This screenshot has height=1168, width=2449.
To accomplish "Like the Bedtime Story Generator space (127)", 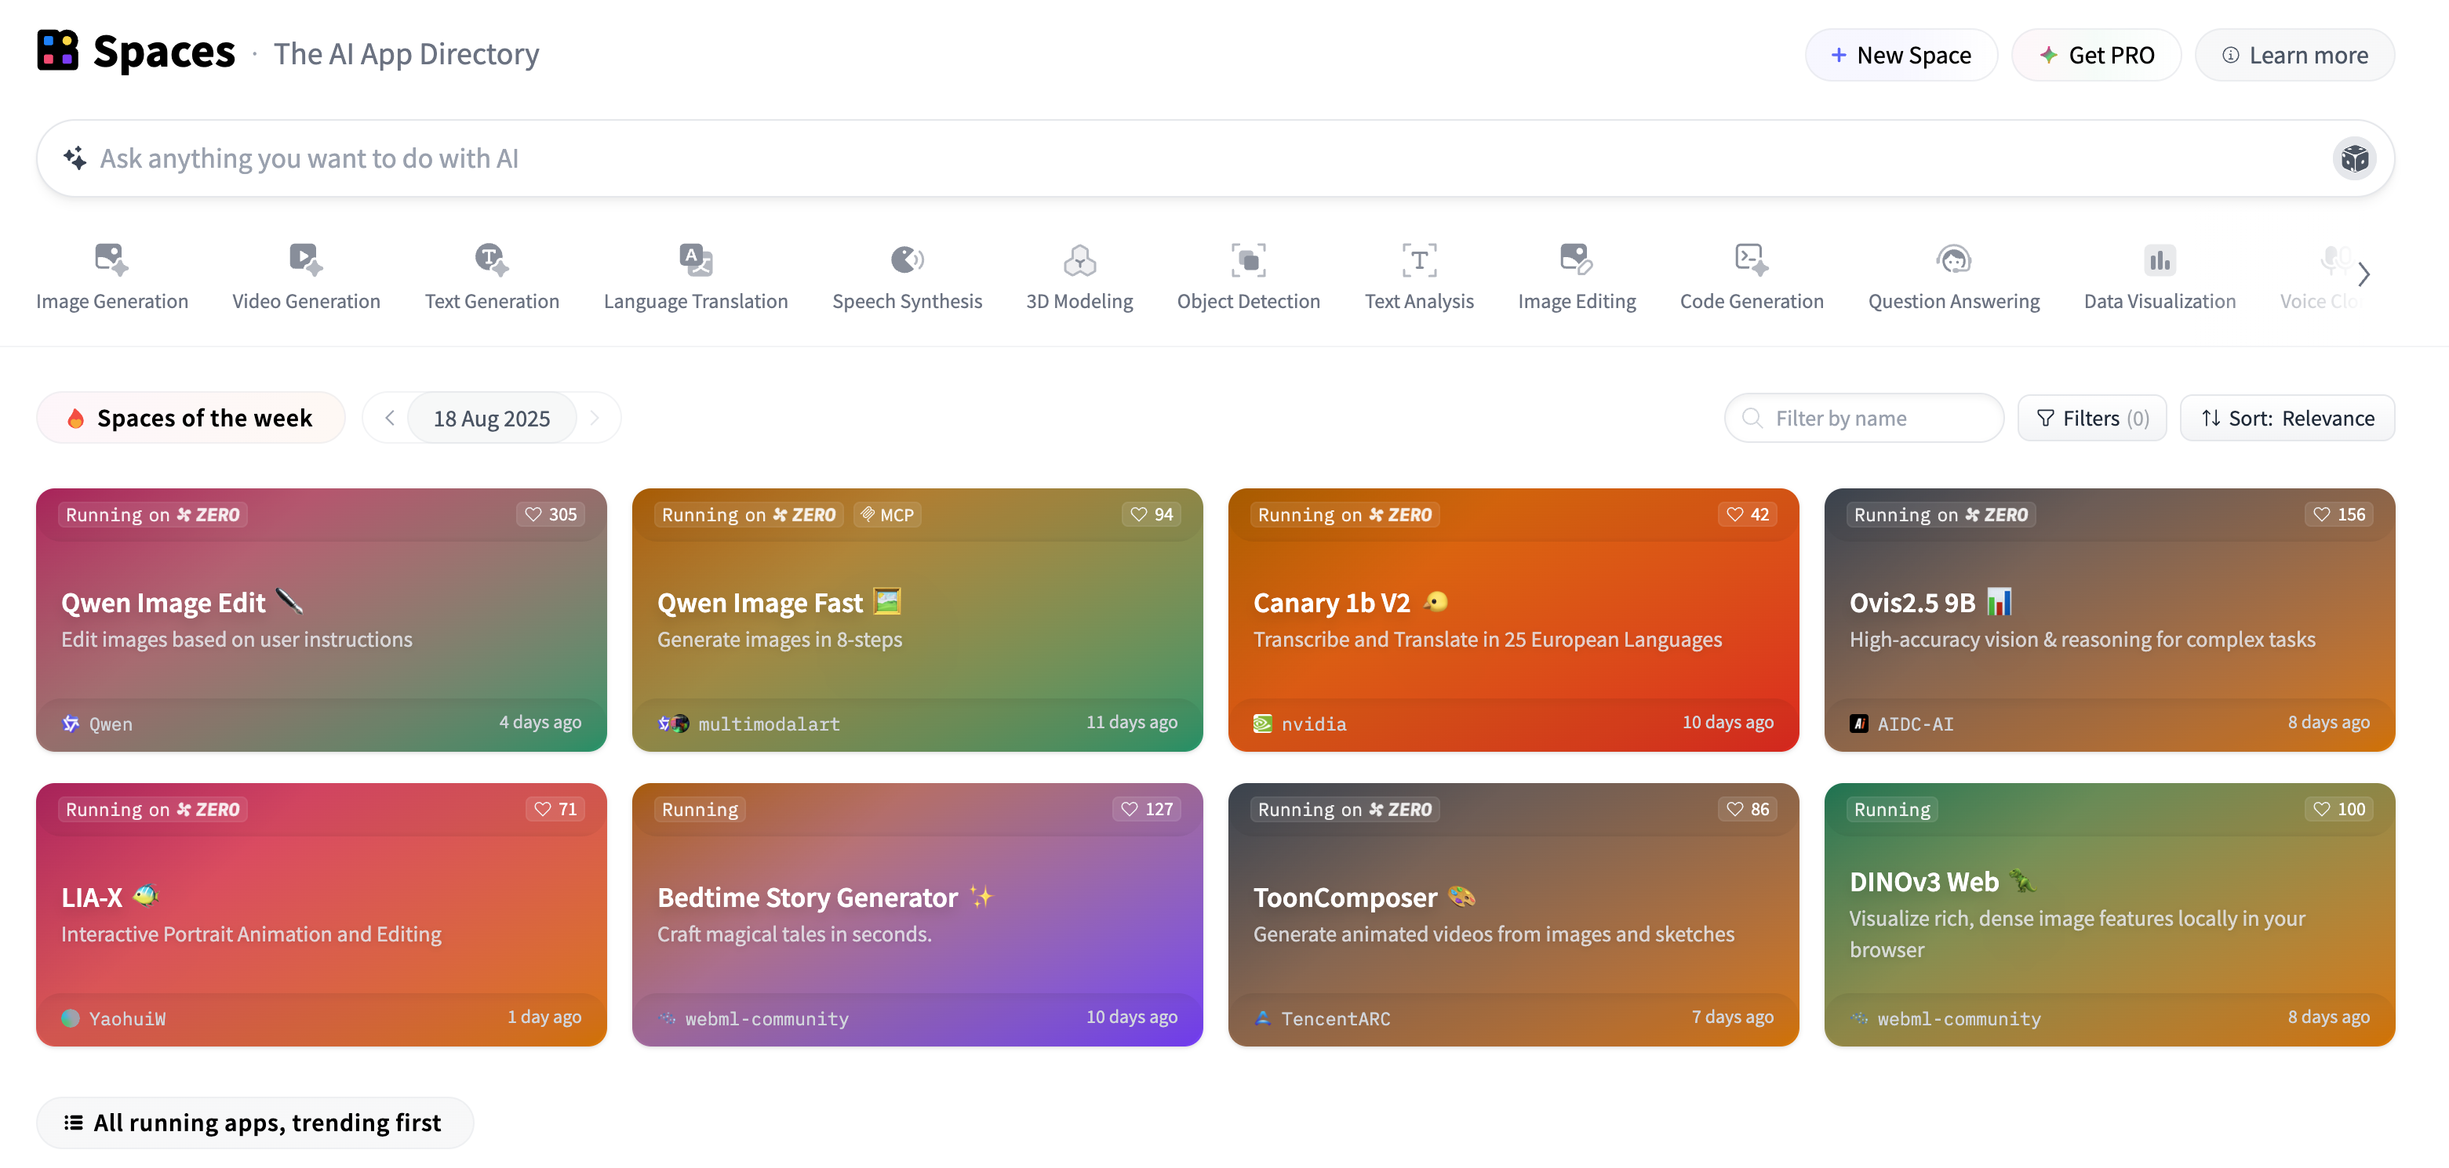I will coord(1147,809).
